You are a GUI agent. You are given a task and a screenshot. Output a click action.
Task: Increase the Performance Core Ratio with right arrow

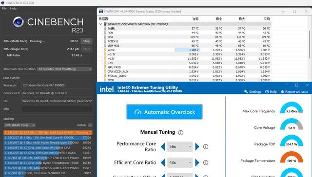tap(197, 147)
